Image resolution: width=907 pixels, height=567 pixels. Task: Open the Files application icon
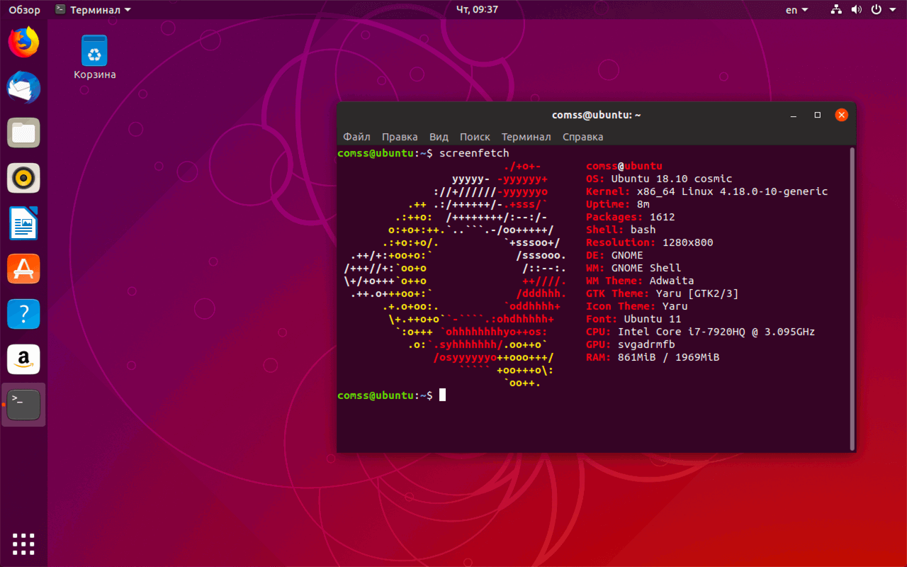(23, 133)
